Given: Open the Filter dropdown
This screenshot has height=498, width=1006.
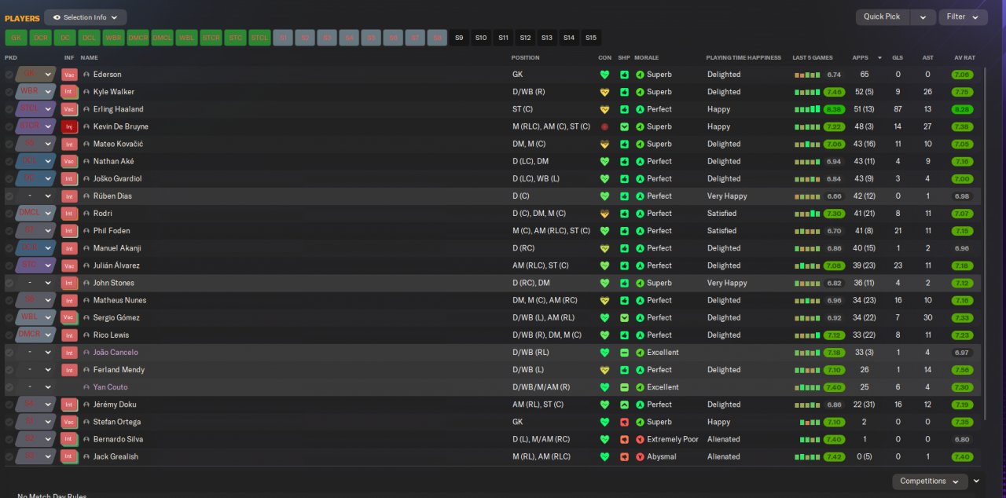Looking at the screenshot, I should point(963,16).
